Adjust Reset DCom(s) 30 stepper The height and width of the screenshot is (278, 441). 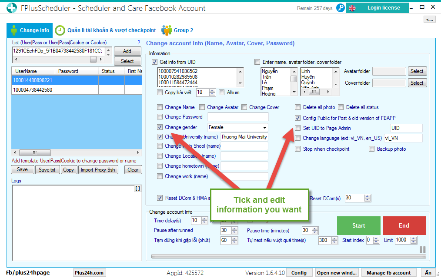point(367,198)
